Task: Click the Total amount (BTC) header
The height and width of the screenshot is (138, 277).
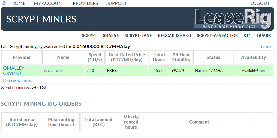Action: tap(99, 122)
